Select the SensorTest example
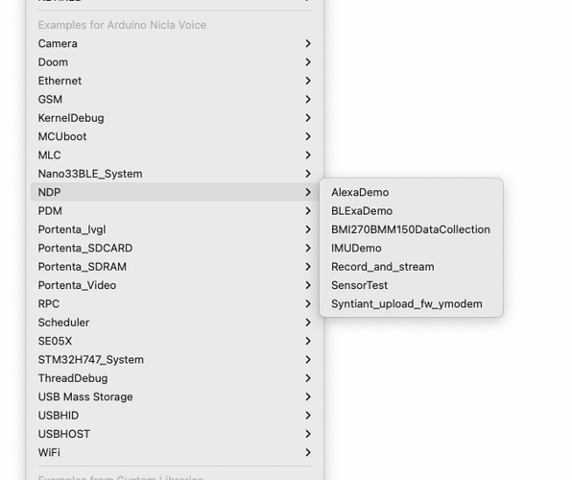This screenshot has width=572, height=480. [411, 285]
